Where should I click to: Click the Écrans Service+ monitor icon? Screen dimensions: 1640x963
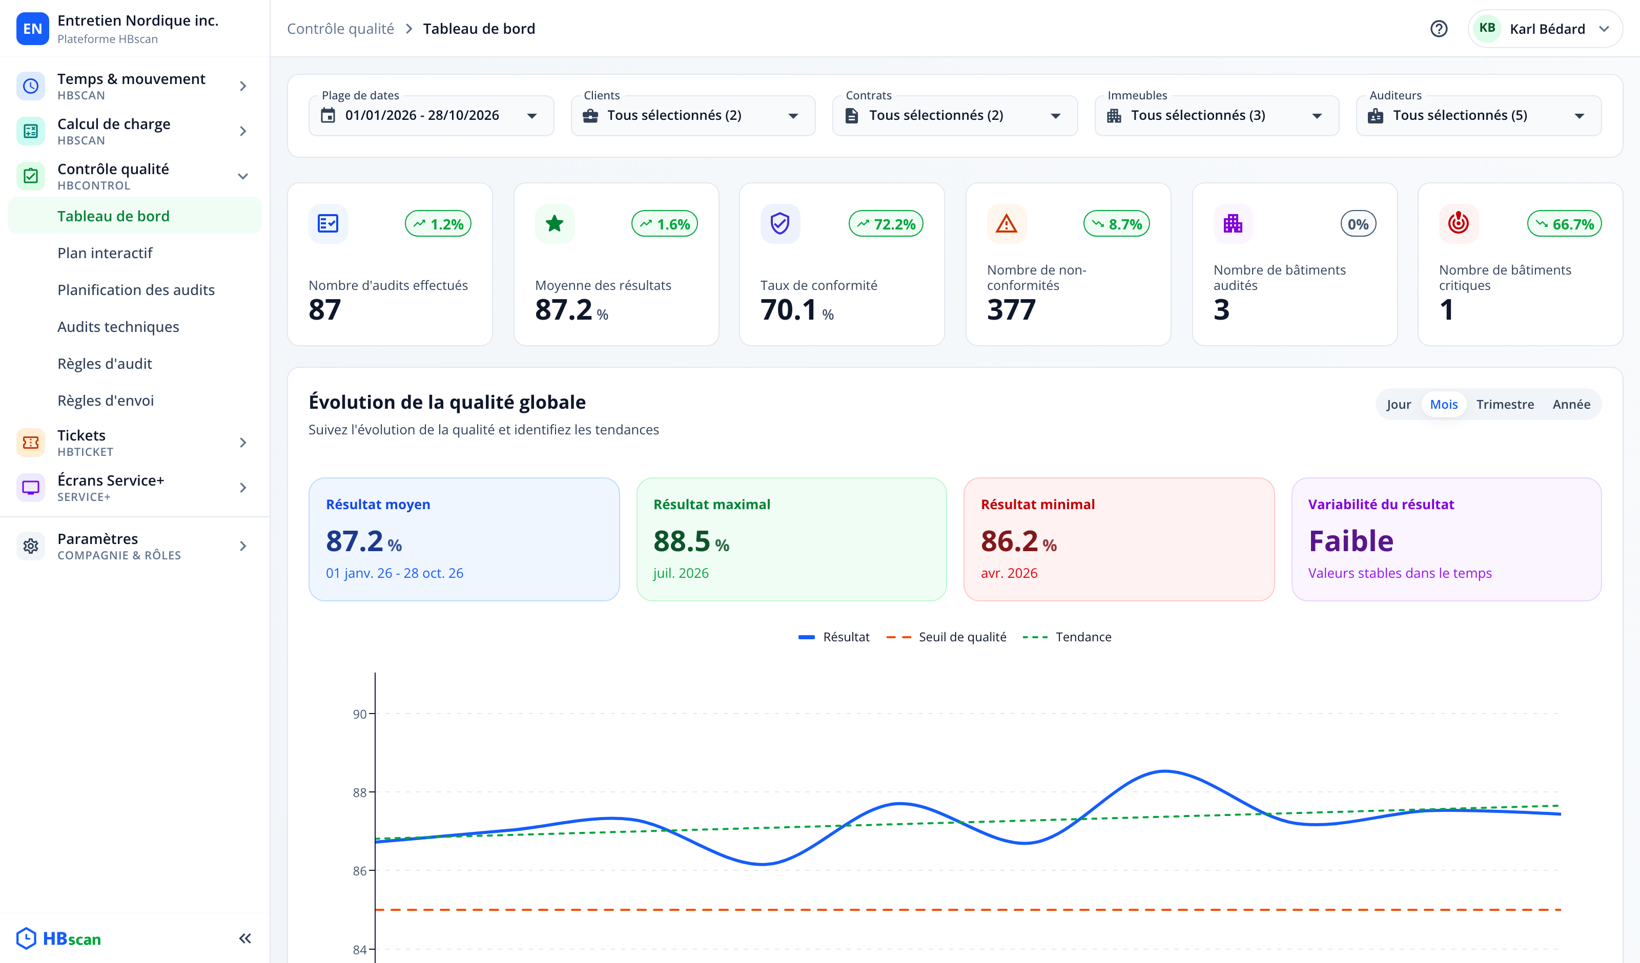tap(31, 487)
